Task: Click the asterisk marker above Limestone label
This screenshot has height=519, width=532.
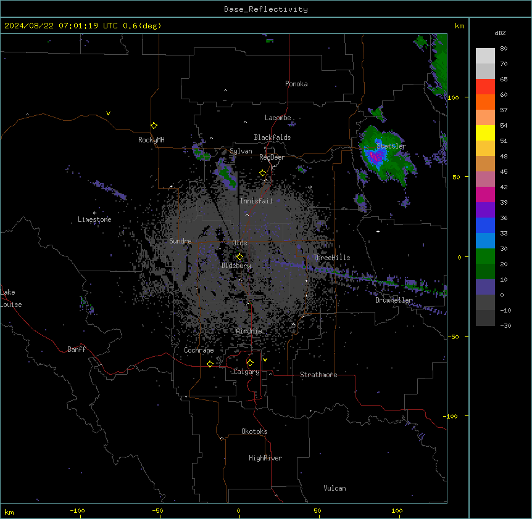Action: 94,213
